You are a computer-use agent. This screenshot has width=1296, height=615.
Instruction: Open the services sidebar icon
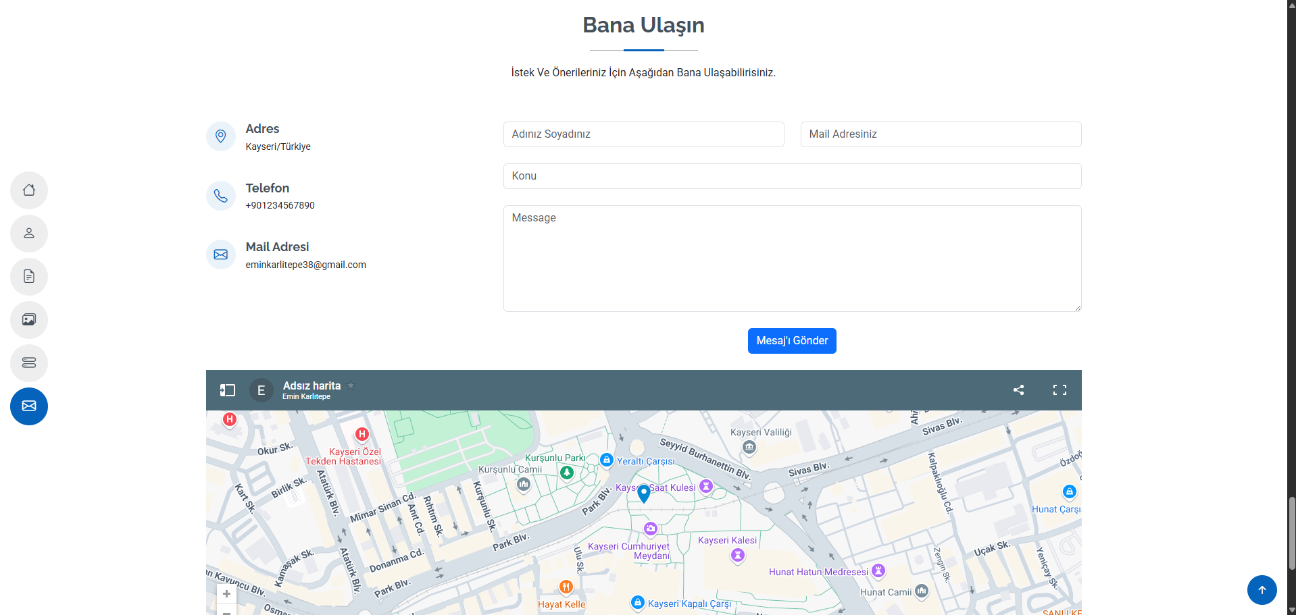(x=29, y=363)
